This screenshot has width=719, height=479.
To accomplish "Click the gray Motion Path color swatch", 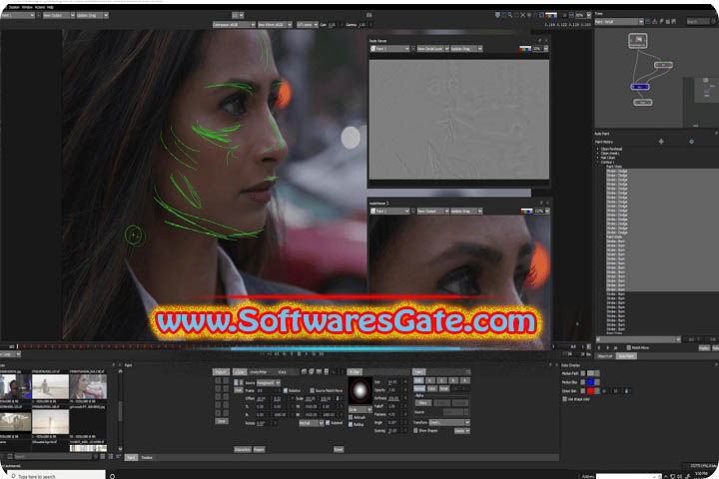I will 590,373.
